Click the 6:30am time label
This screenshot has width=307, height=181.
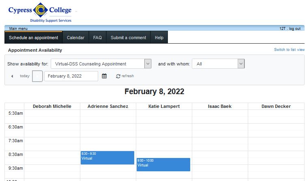[16, 127]
